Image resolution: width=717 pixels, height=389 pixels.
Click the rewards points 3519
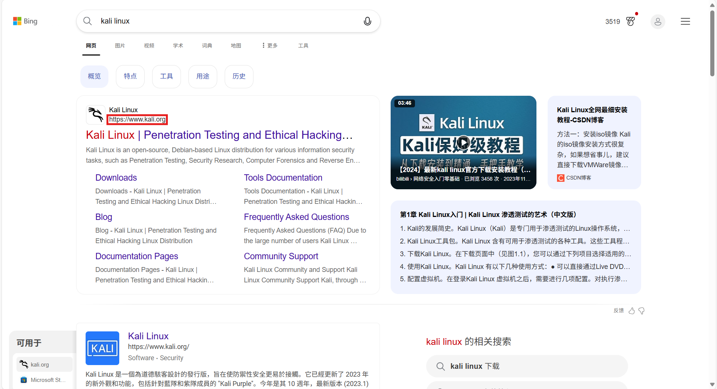point(612,22)
